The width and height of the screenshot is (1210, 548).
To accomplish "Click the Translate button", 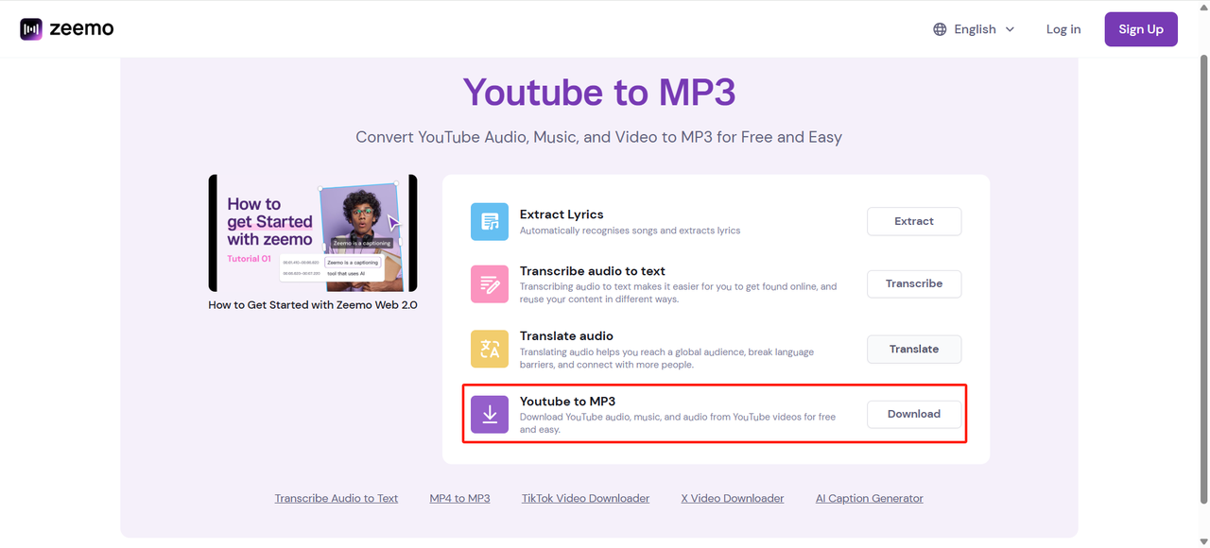I will tap(913, 349).
